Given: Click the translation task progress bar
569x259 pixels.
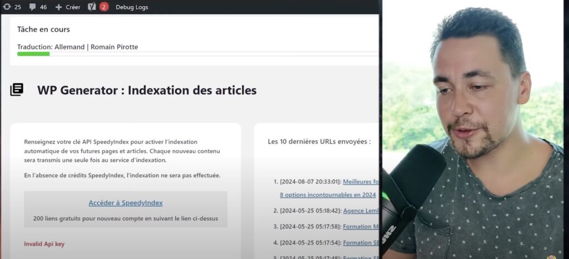Looking at the screenshot, I should 198,54.
